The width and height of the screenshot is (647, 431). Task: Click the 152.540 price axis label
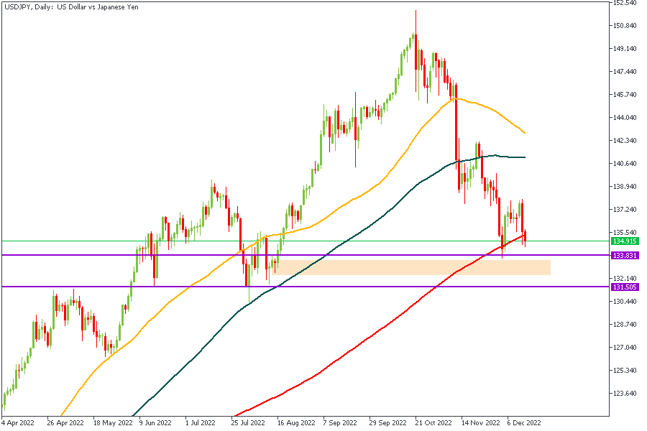pyautogui.click(x=625, y=3)
